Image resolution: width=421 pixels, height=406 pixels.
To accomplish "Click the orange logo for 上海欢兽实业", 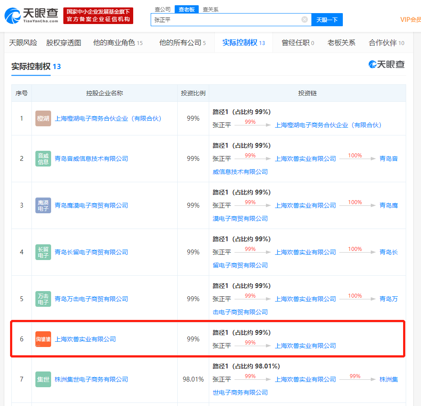I will [x=43, y=339].
